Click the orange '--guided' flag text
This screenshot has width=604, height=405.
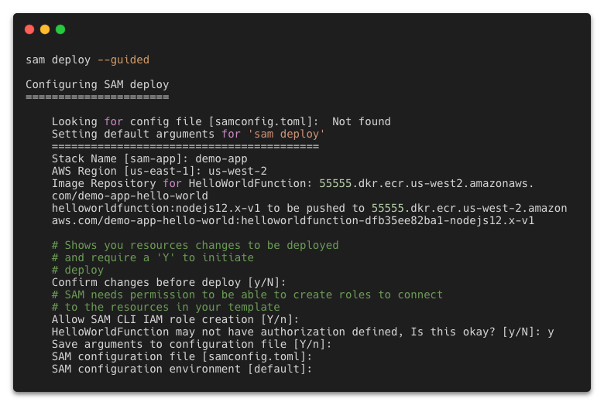tap(123, 60)
